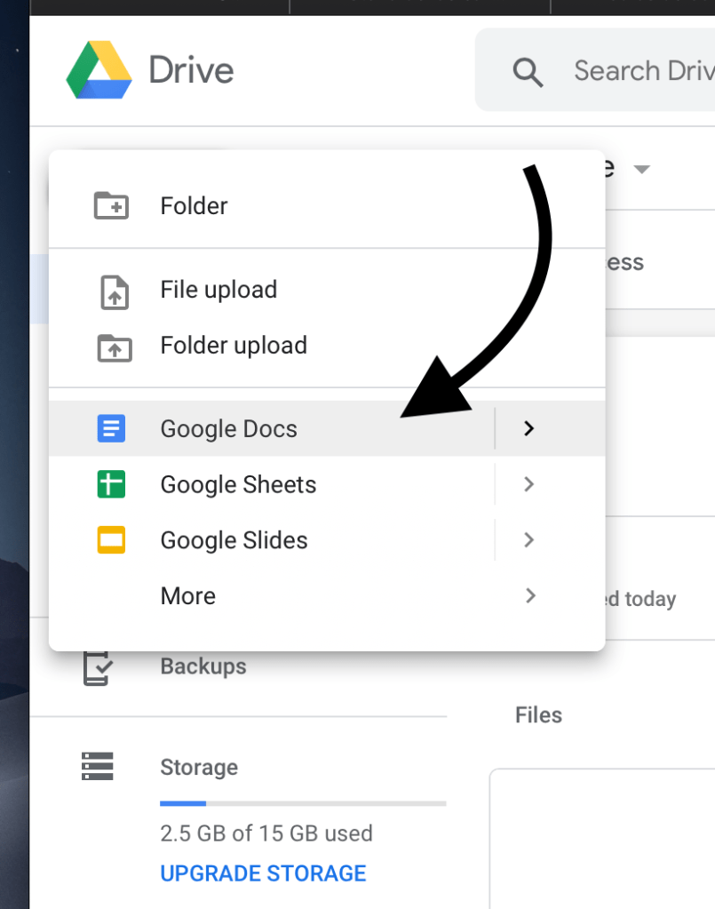Expand the More submenu arrow

[x=530, y=595]
